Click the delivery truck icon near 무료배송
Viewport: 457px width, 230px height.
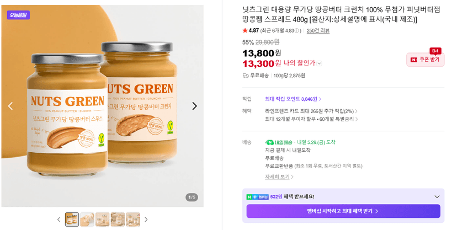[x=246, y=76]
